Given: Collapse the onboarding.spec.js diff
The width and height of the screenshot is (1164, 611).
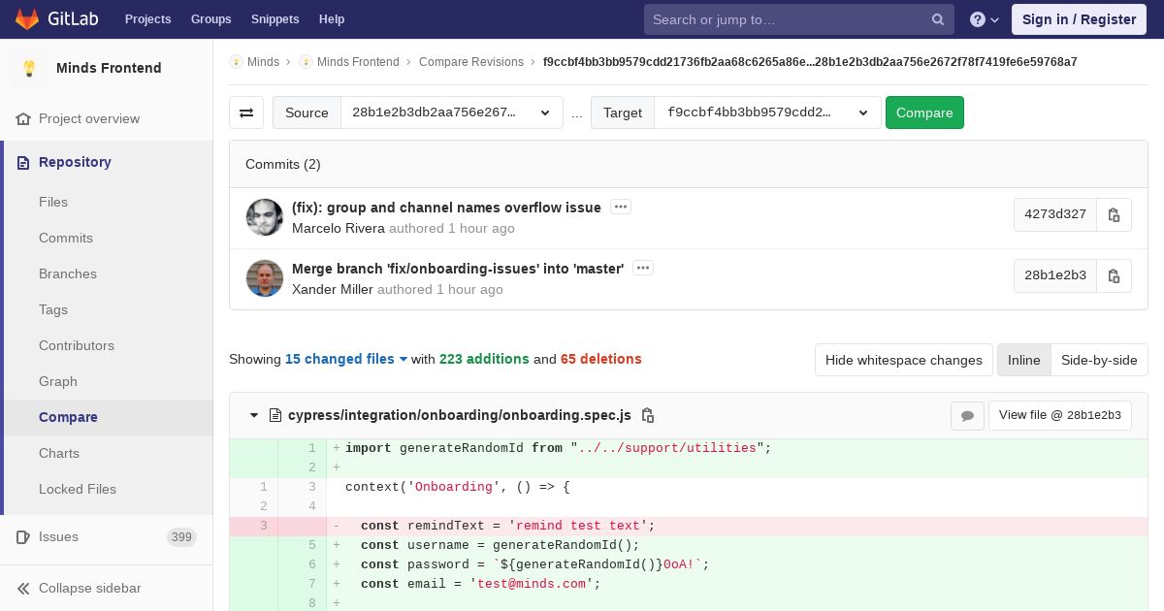Looking at the screenshot, I should click(x=254, y=415).
